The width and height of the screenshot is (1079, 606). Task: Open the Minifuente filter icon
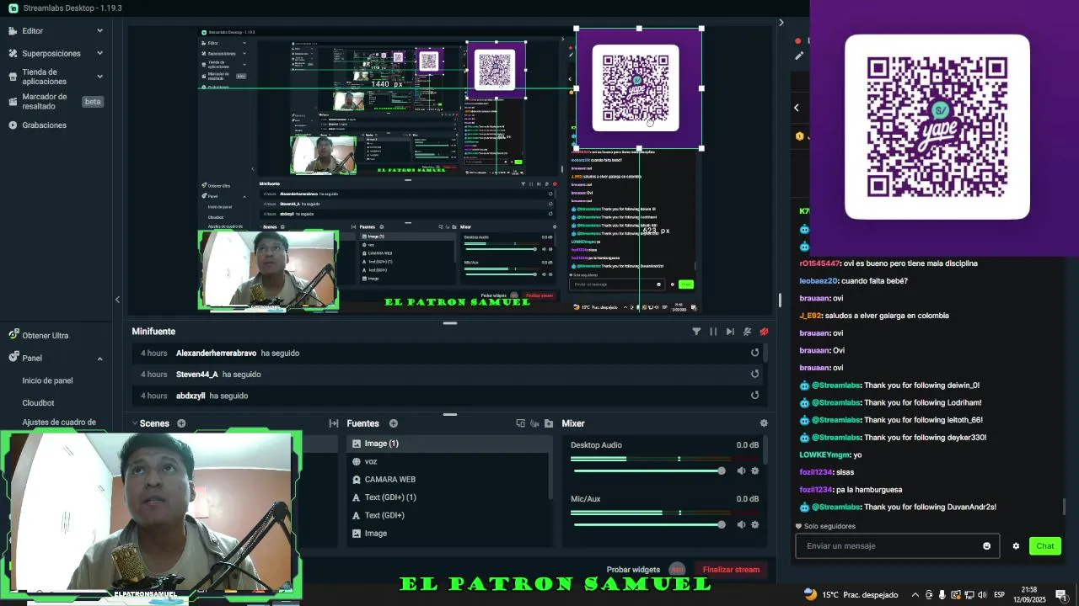[x=696, y=332]
